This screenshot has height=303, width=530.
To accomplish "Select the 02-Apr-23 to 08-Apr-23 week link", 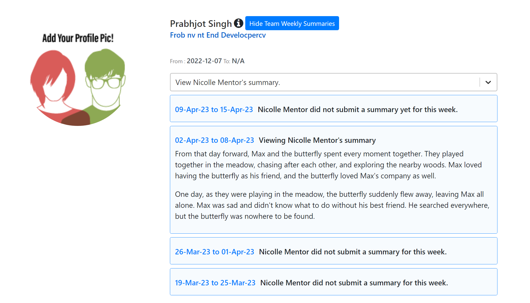I will click(x=214, y=140).
